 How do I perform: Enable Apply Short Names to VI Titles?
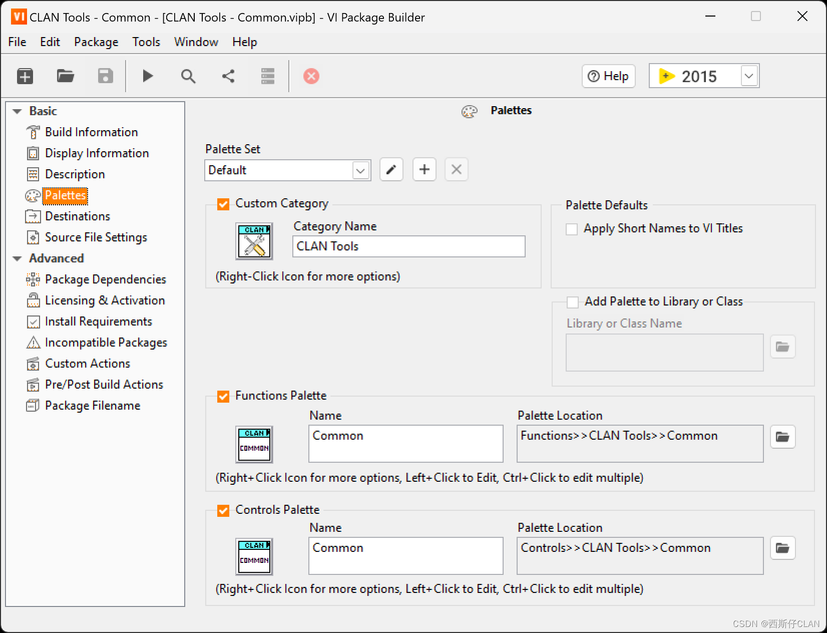[x=572, y=229]
